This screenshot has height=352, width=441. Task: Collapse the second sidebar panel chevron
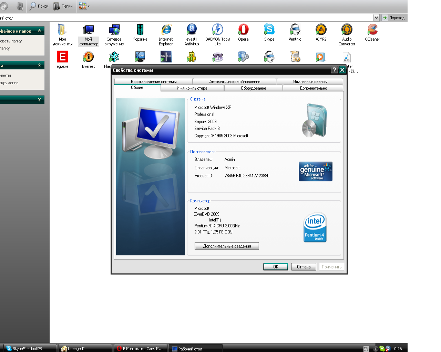tap(39, 65)
